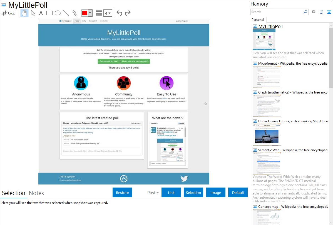Click the small icon before the Microformat entry

pyautogui.click(x=255, y=64)
